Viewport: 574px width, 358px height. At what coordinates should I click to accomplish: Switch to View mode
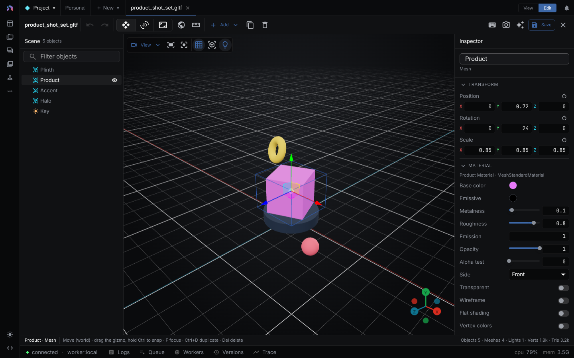[x=528, y=8]
